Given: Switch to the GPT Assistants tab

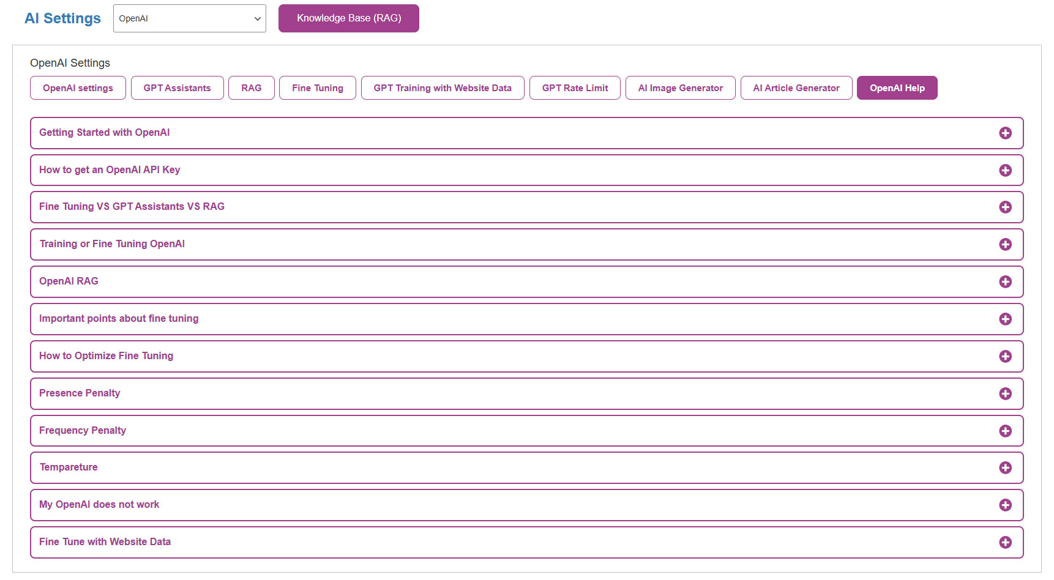Looking at the screenshot, I should tap(177, 88).
